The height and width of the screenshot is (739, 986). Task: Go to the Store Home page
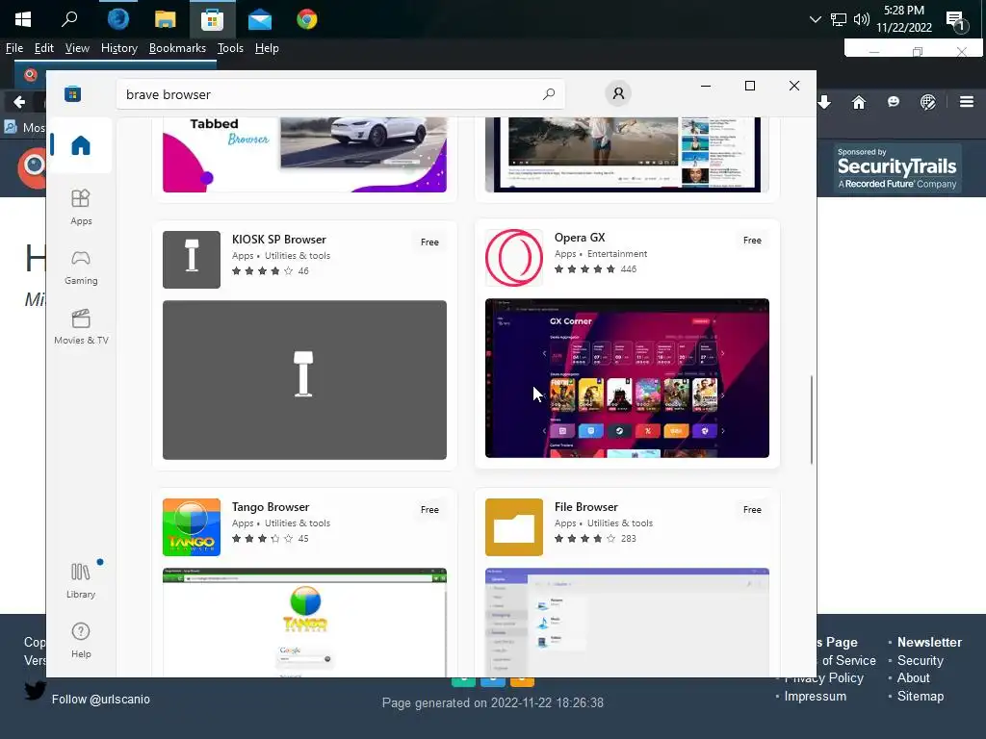81,145
